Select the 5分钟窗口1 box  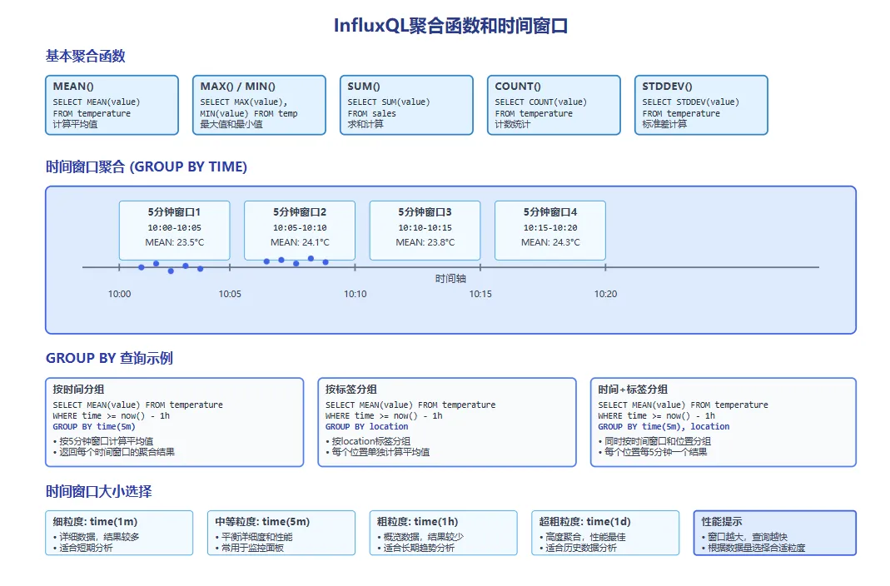click(174, 230)
